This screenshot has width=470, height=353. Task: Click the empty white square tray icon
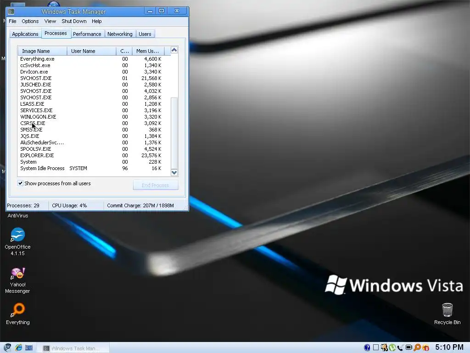tap(375, 347)
